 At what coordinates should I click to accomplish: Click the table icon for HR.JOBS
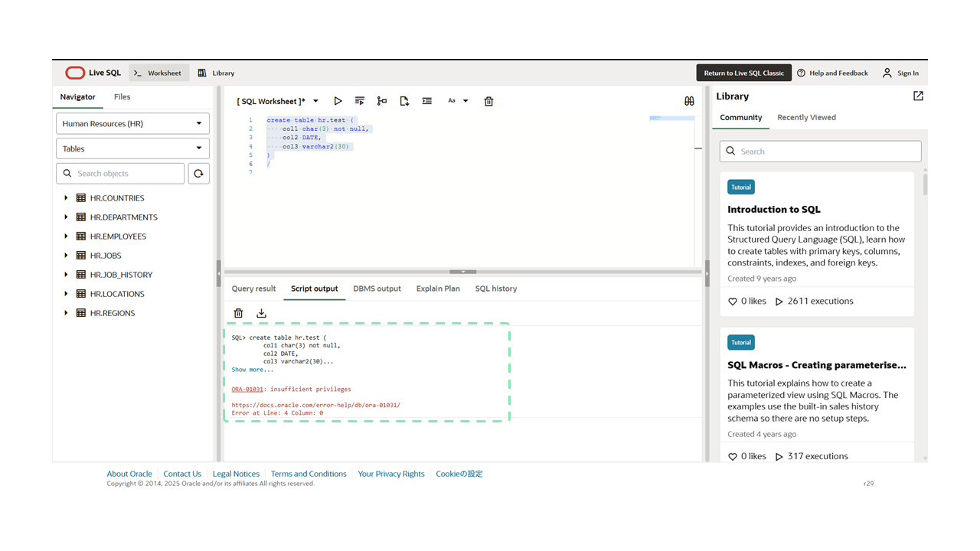[81, 256]
